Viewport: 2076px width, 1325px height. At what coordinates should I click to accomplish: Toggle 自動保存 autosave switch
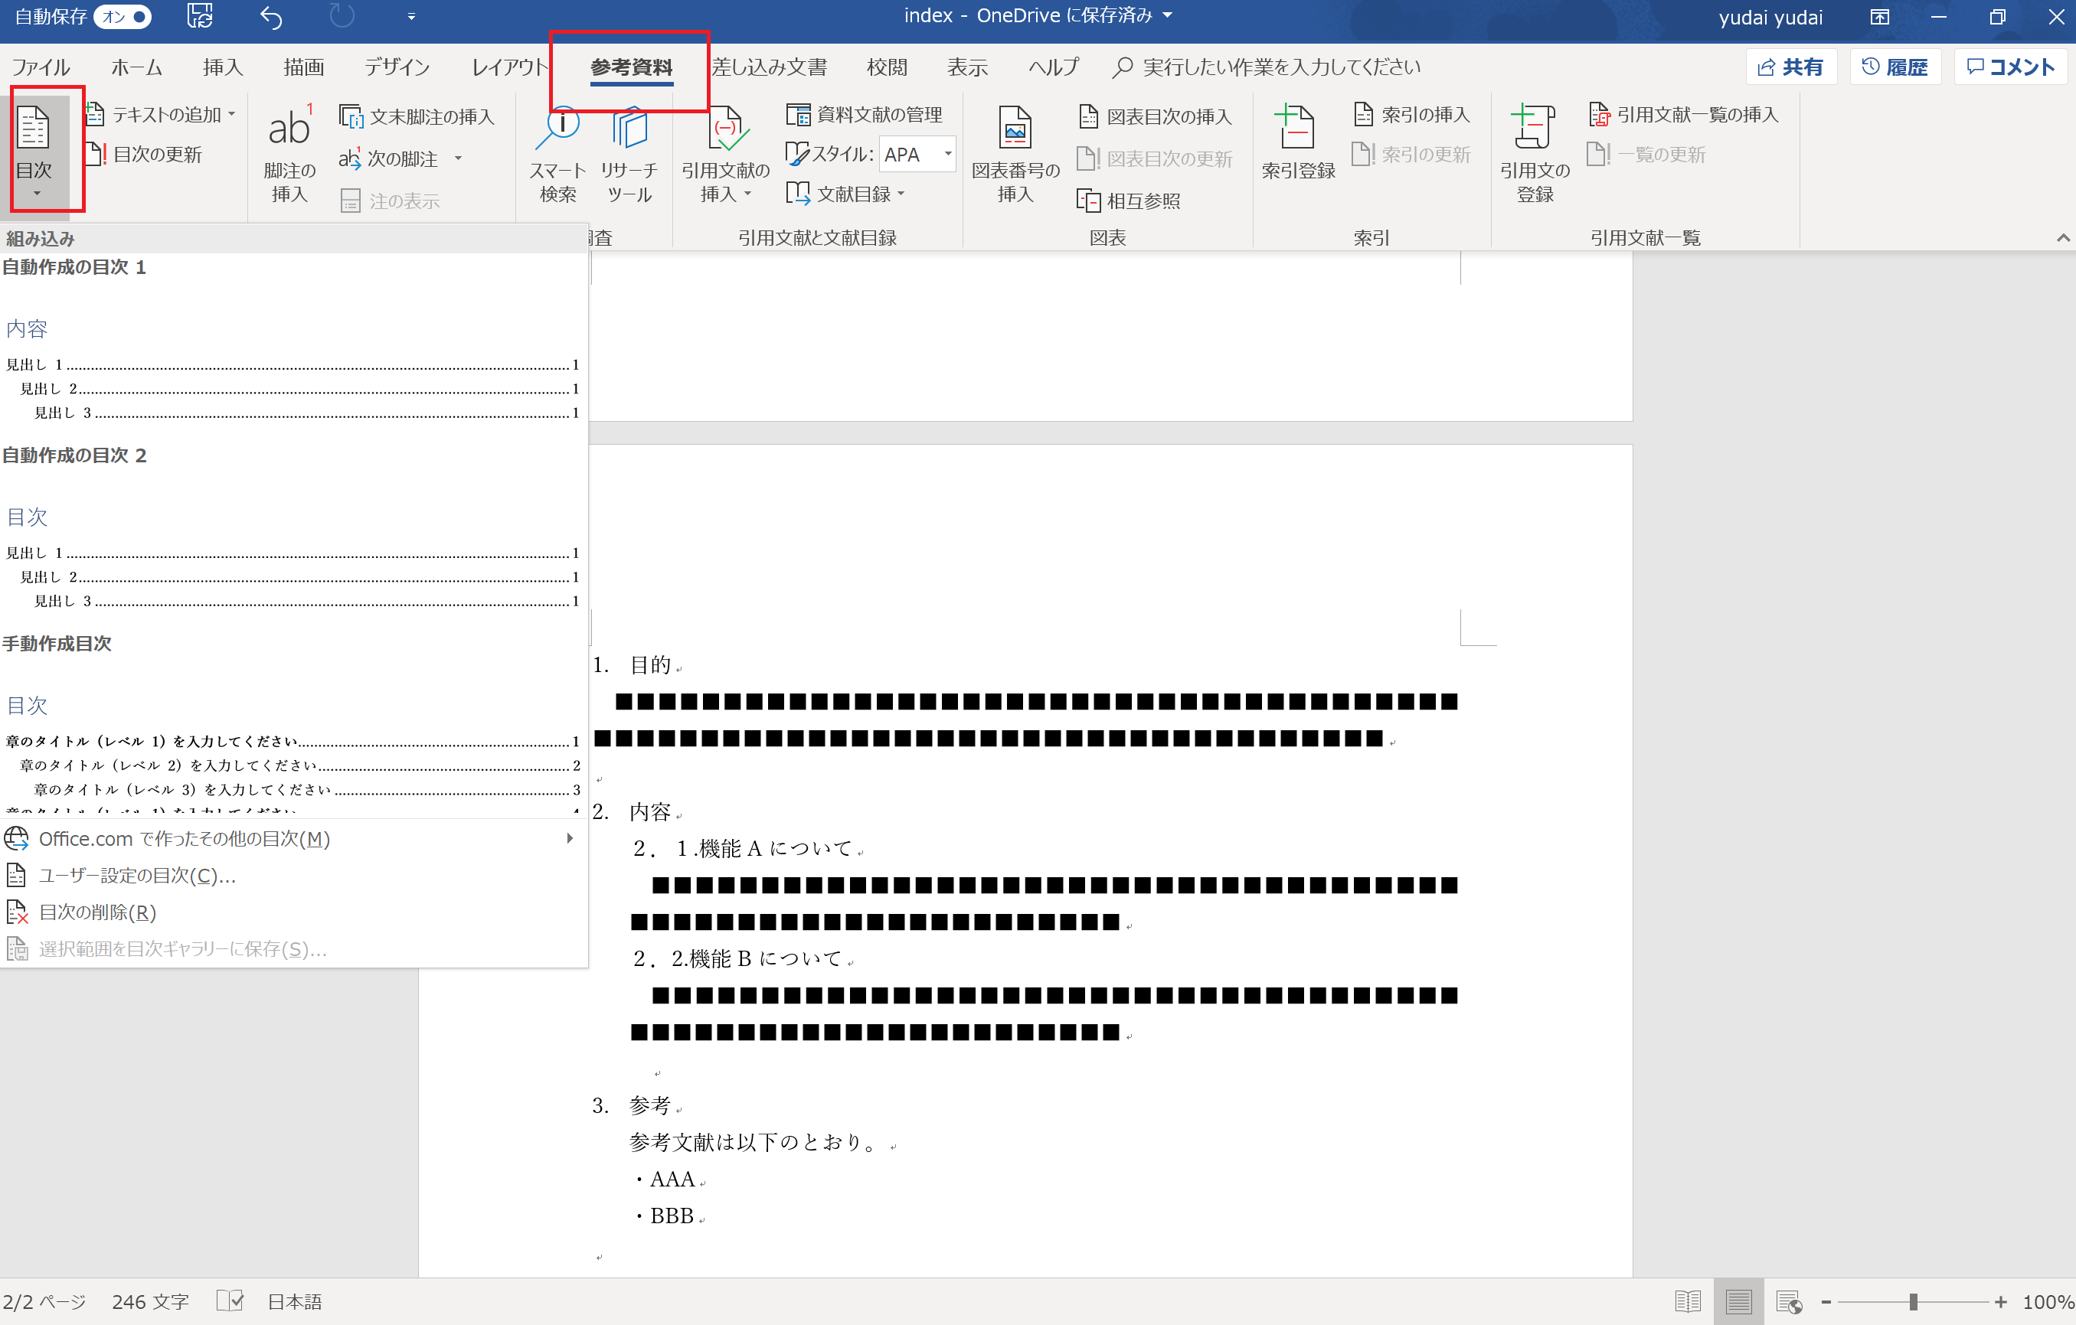pos(123,16)
